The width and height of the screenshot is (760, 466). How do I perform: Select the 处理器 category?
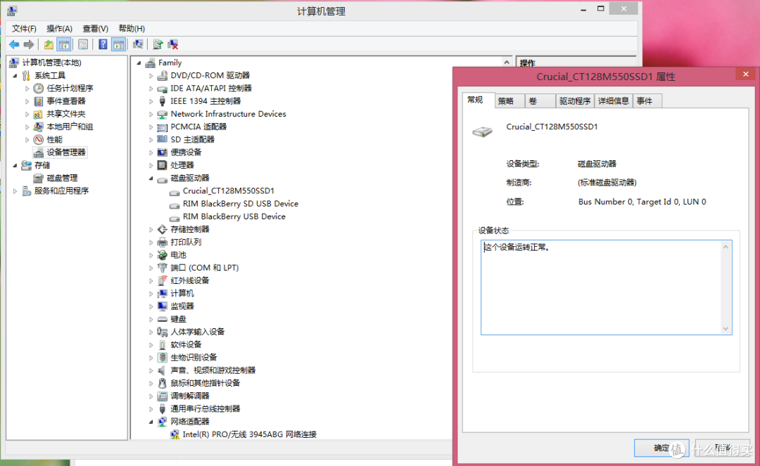click(182, 165)
